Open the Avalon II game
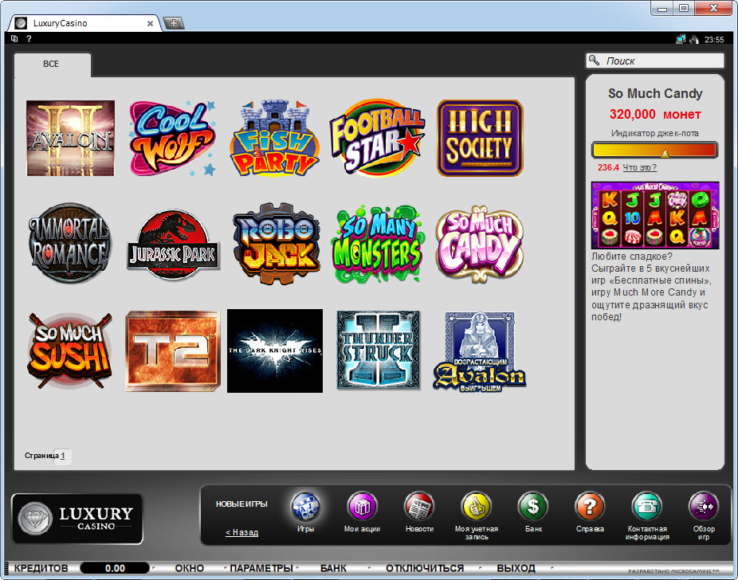Image resolution: width=738 pixels, height=580 pixels. [x=71, y=138]
